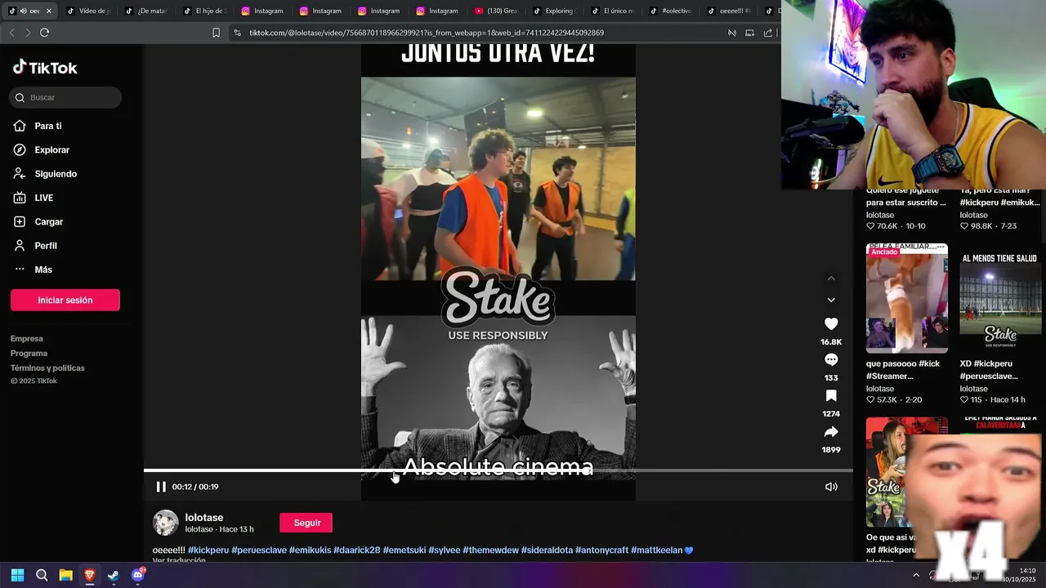Image resolution: width=1046 pixels, height=588 pixels.
Task: Click browser forward arrow
Action: [x=28, y=33]
